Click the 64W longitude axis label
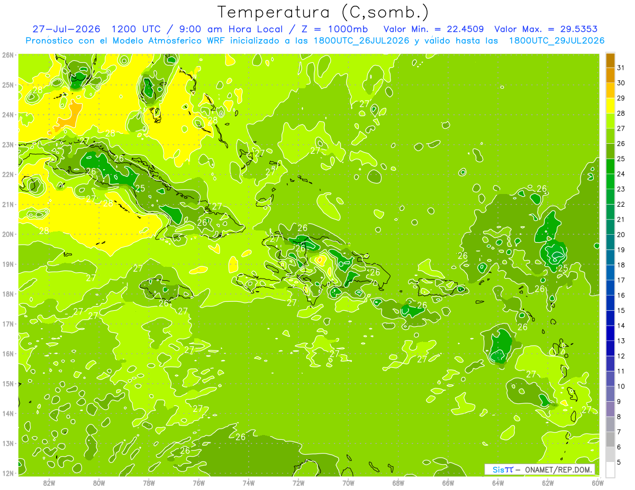Viewport: 635px width, 490px height. 498,483
